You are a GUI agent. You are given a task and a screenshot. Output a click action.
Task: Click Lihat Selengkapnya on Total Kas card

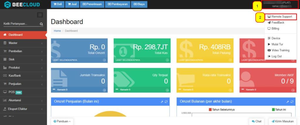(x=128, y=60)
